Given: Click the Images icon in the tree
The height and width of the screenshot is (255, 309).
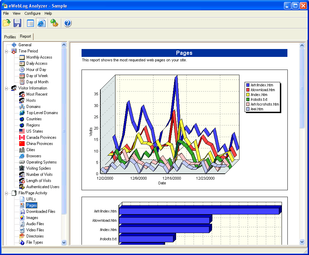Looking at the screenshot, I should tap(22, 218).
